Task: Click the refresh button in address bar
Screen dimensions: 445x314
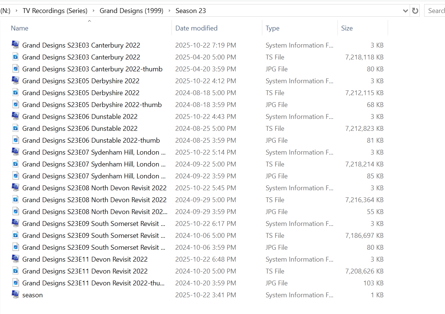Action: (415, 11)
